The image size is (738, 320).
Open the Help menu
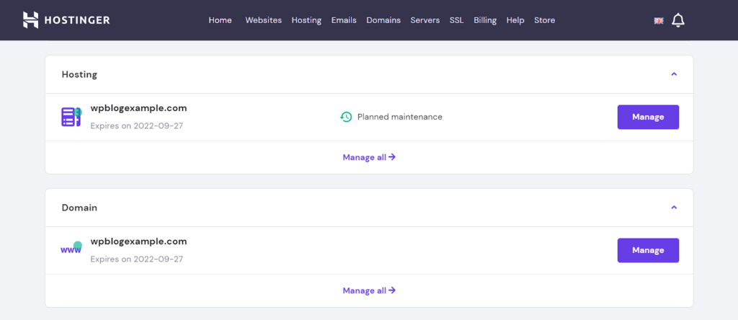pyautogui.click(x=515, y=20)
